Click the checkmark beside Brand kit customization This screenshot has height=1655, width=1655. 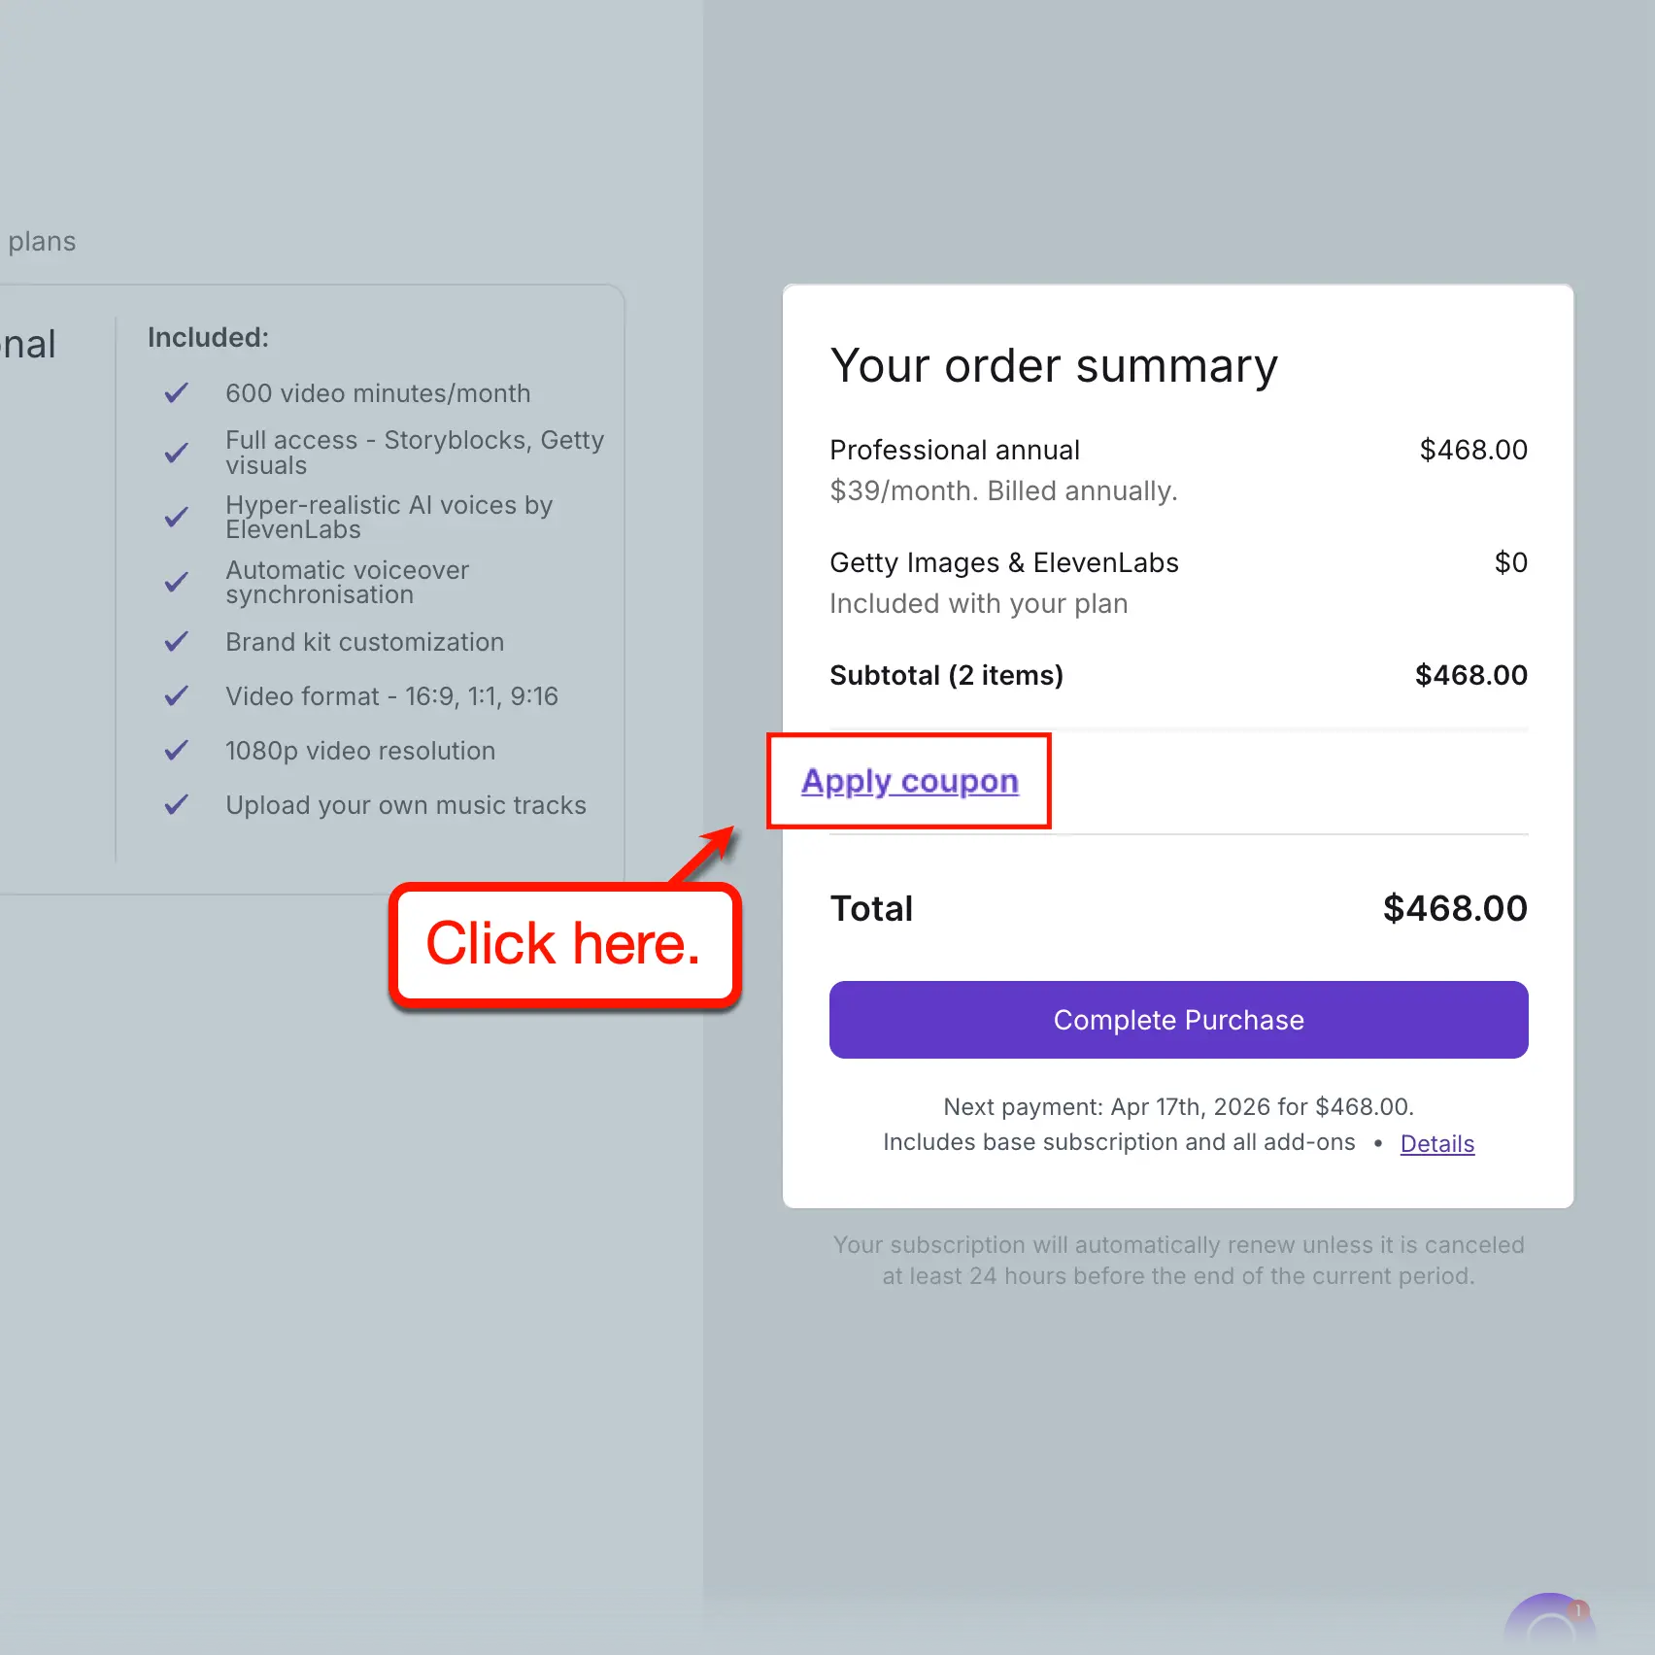click(x=177, y=641)
